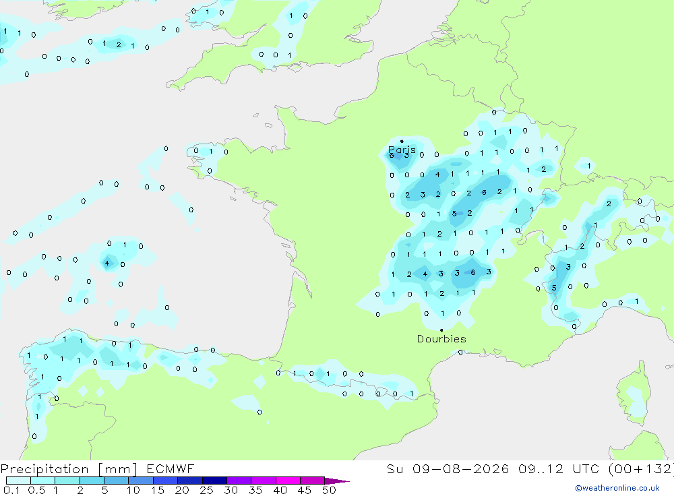Click the 5–10 mm legend color swatch
Viewport: 674px width, 494px height.
click(x=116, y=481)
